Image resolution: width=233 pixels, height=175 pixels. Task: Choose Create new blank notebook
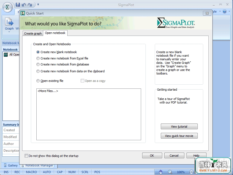coord(57,52)
